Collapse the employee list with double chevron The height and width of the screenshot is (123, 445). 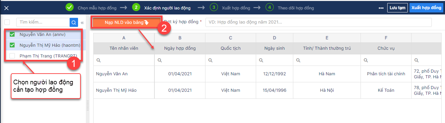(82, 23)
